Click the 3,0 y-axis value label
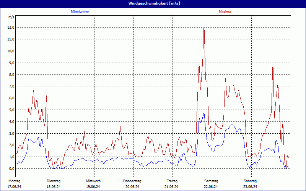This screenshot has height=191, width=306. tap(11, 133)
